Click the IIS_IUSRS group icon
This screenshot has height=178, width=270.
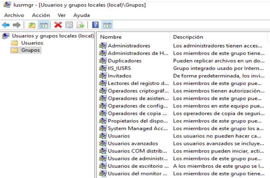pyautogui.click(x=103, y=68)
